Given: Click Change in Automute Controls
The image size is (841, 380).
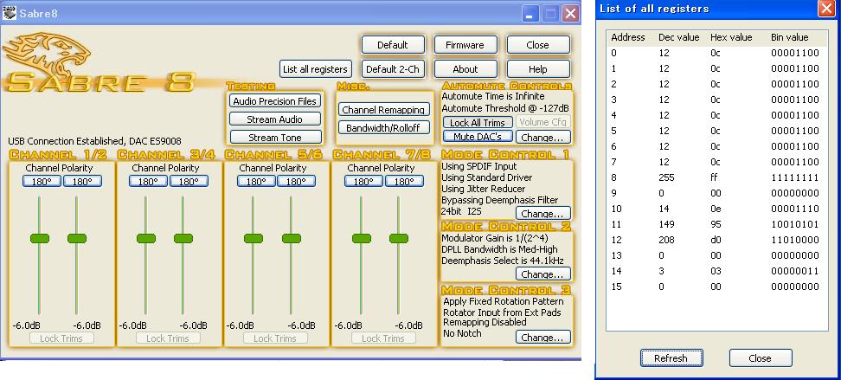Looking at the screenshot, I should tap(542, 137).
